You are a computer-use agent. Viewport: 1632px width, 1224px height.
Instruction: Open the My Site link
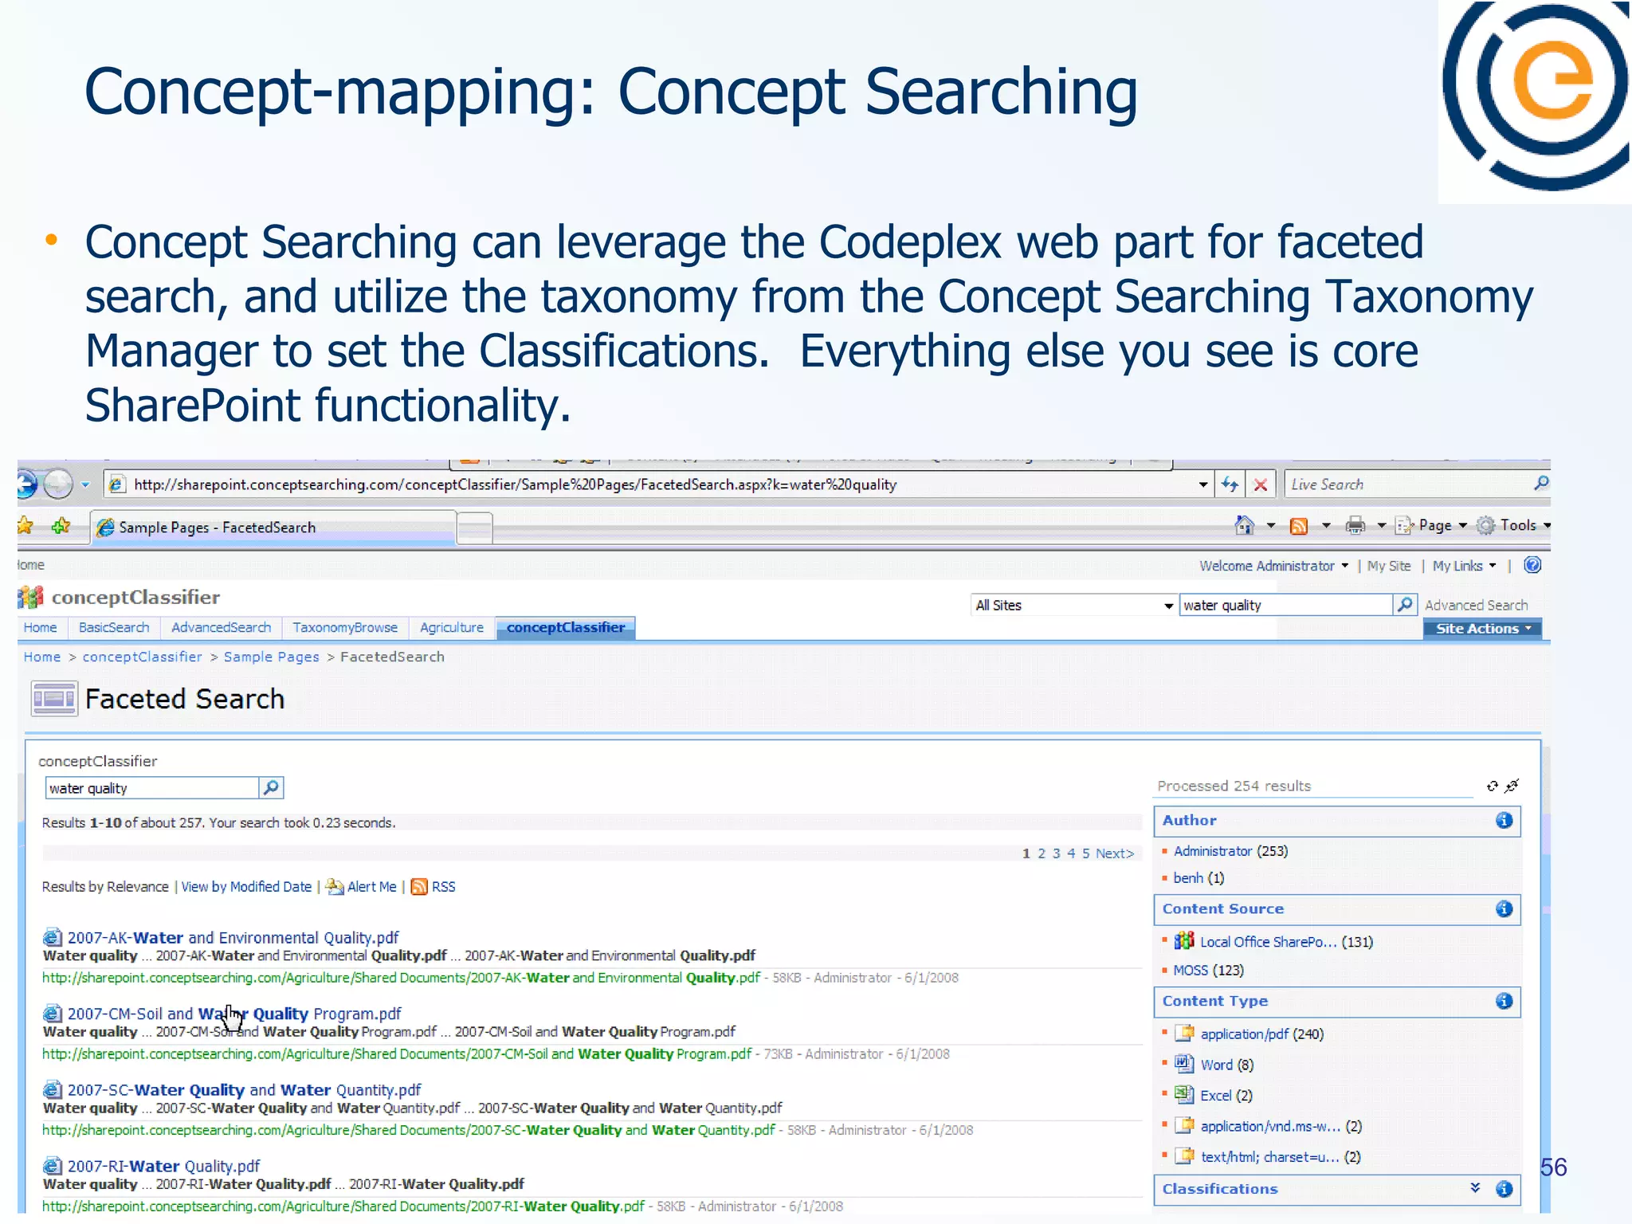[x=1389, y=566]
